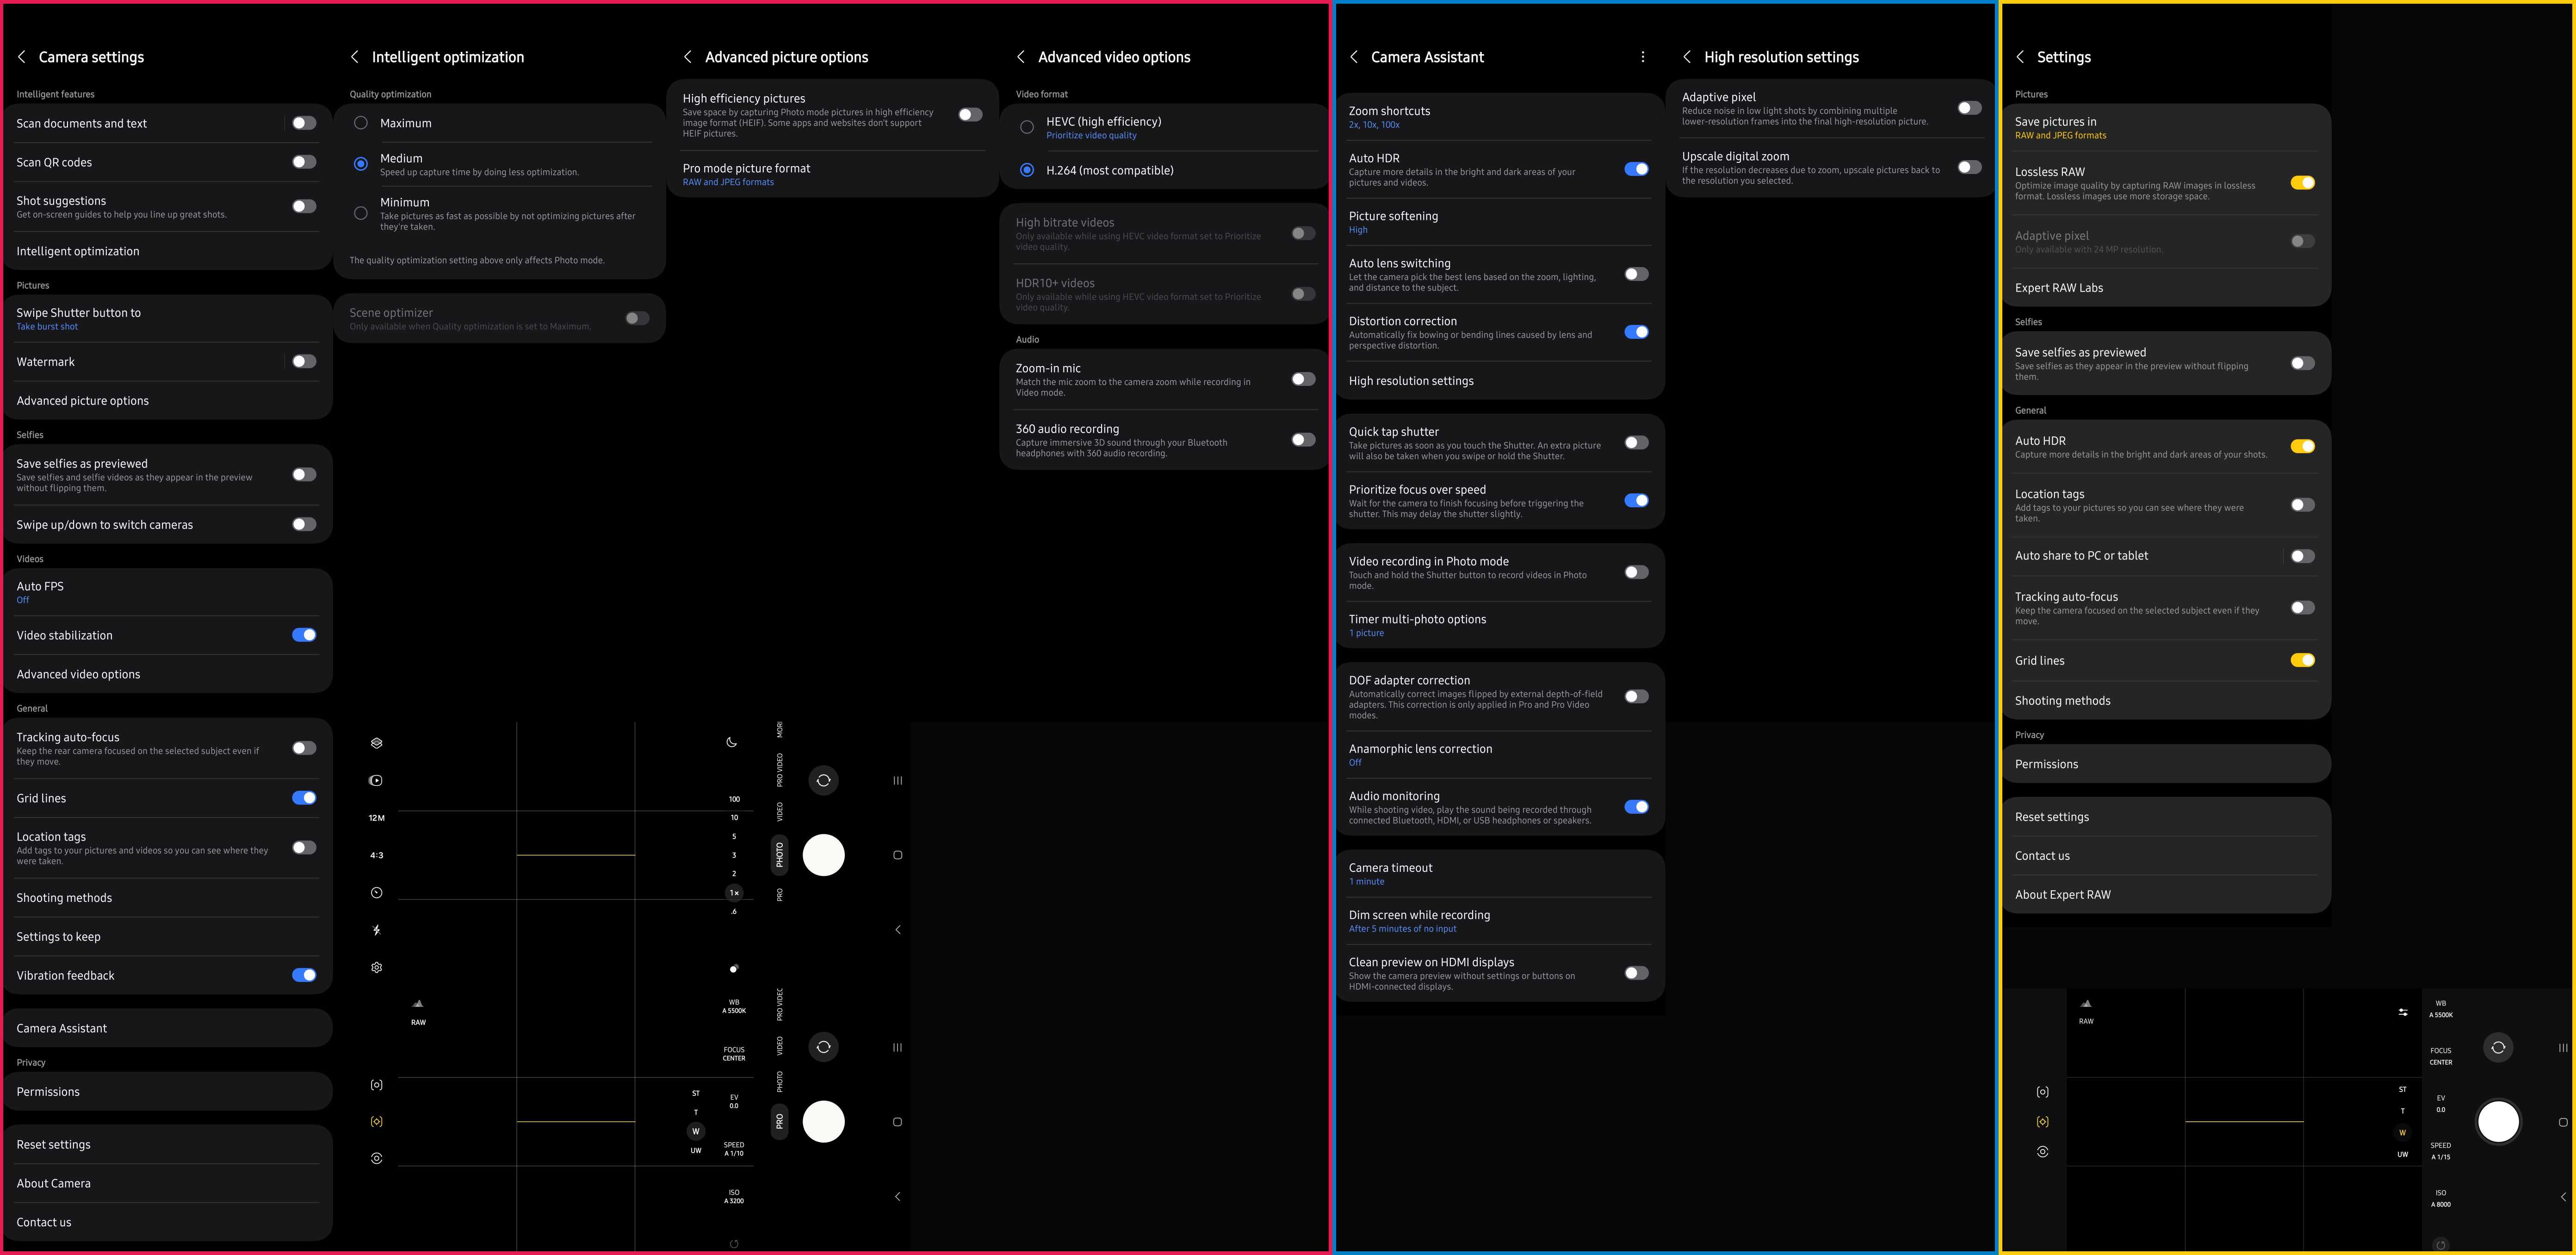Switch to VIDEO mode in Photo viewfinder
This screenshot has width=2576, height=1255.
point(780,811)
